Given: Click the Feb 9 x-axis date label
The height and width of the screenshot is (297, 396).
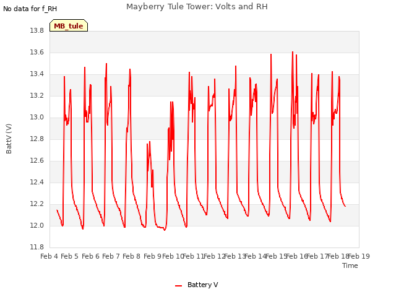Looking at the screenshot, I should click(152, 256).
